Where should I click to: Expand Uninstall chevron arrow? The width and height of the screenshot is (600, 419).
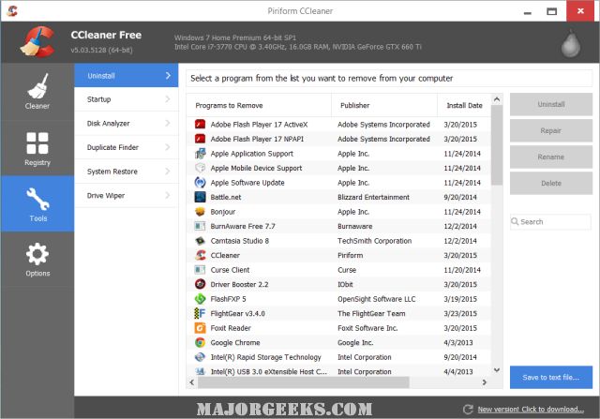coord(168,75)
